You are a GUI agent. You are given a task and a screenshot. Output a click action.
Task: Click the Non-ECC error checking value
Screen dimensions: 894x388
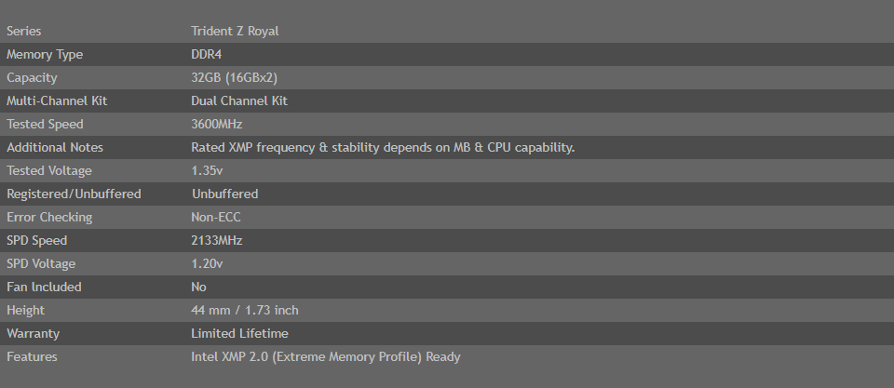215,217
